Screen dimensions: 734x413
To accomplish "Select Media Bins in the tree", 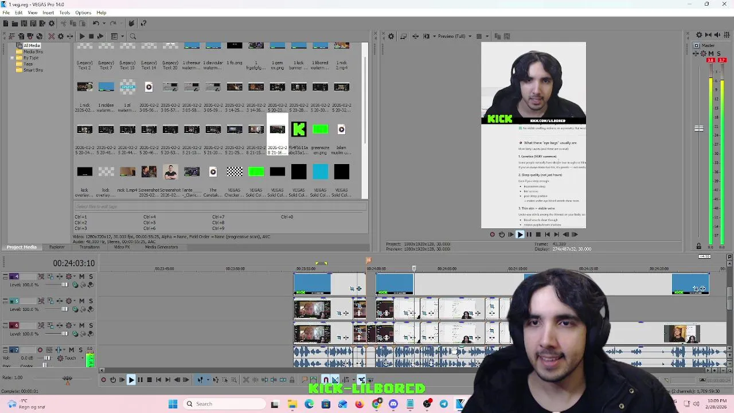I will pos(33,52).
